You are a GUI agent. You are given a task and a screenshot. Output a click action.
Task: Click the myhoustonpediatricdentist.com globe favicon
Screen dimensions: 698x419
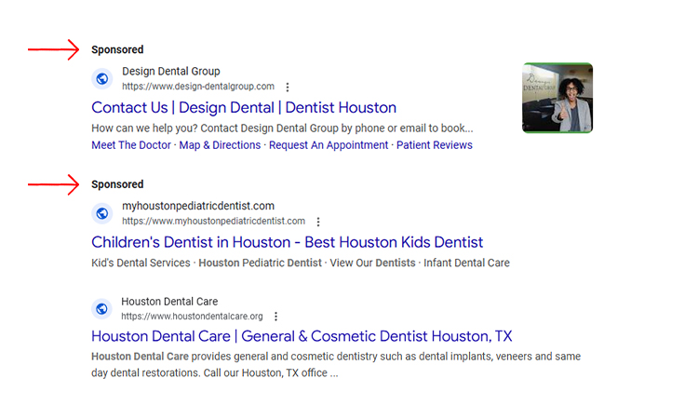pos(102,213)
